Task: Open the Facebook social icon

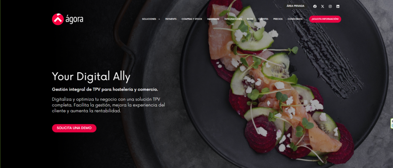Action: [x=315, y=7]
